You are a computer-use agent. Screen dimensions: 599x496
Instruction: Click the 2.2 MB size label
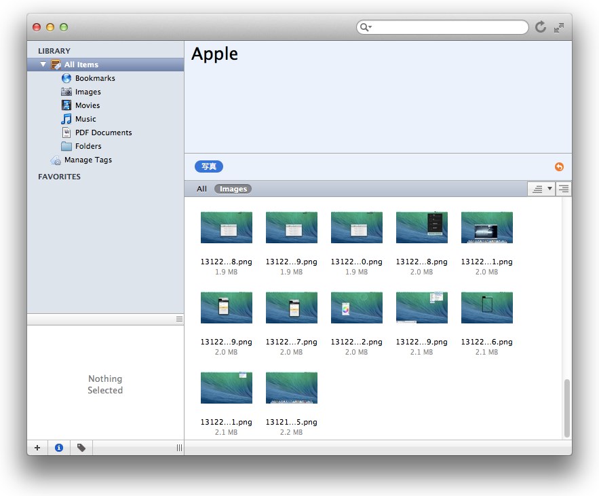click(x=292, y=432)
